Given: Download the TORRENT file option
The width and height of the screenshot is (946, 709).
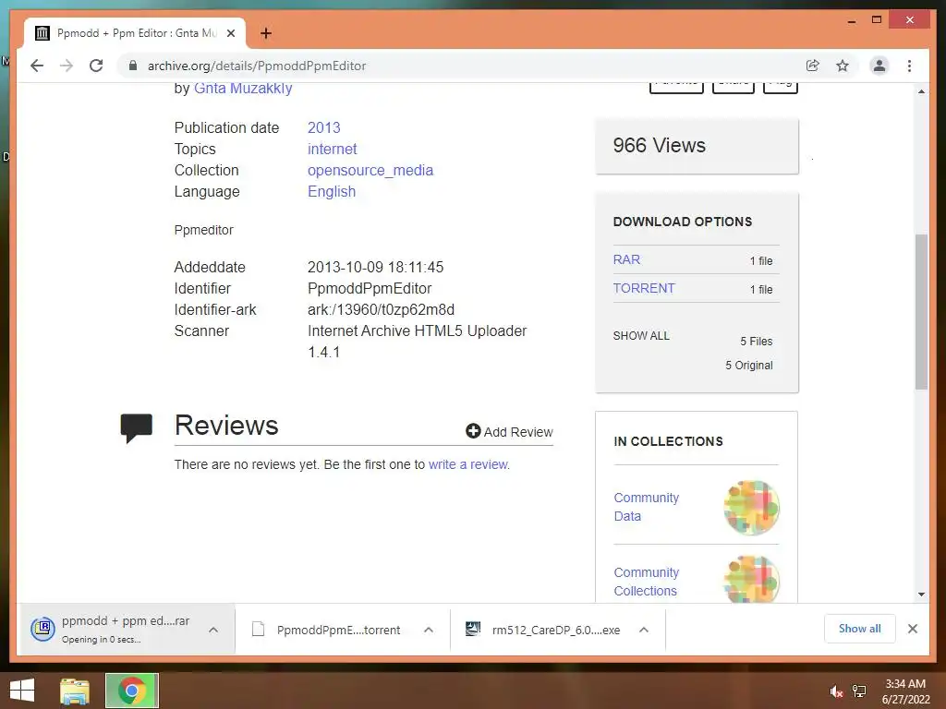Looking at the screenshot, I should [644, 288].
